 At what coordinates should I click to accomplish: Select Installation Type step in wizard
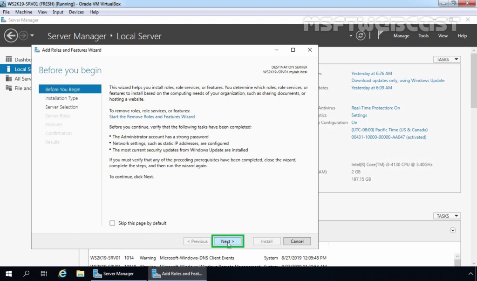coord(61,98)
